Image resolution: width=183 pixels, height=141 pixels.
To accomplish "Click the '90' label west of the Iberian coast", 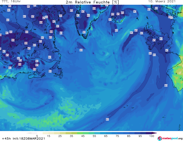I will tap(166, 85).
